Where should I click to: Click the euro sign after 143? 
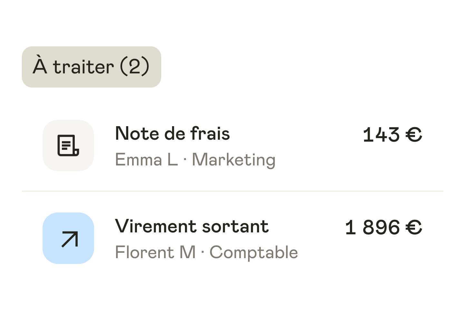pos(414,135)
